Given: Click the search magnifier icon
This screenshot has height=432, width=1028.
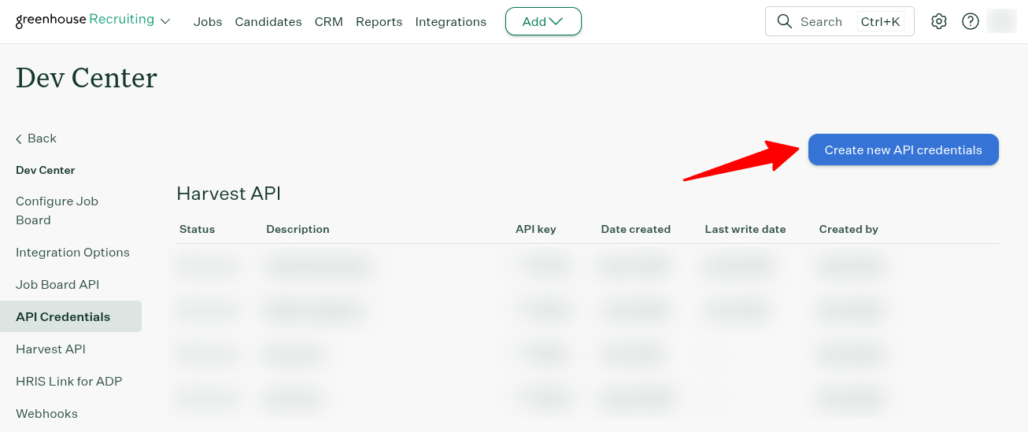Looking at the screenshot, I should [x=784, y=21].
